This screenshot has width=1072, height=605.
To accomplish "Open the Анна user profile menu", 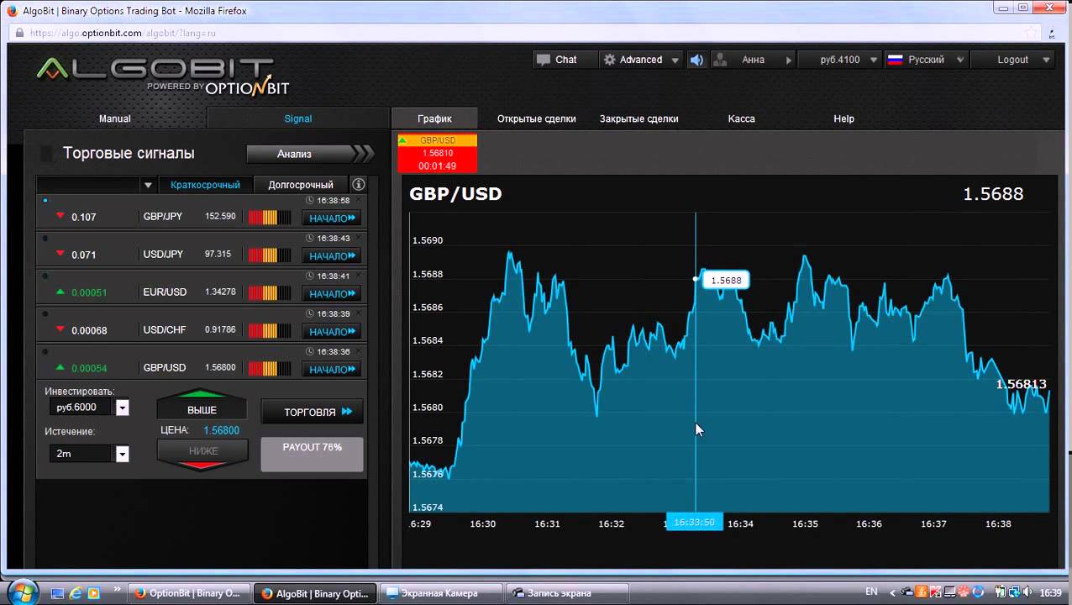I will (x=753, y=60).
